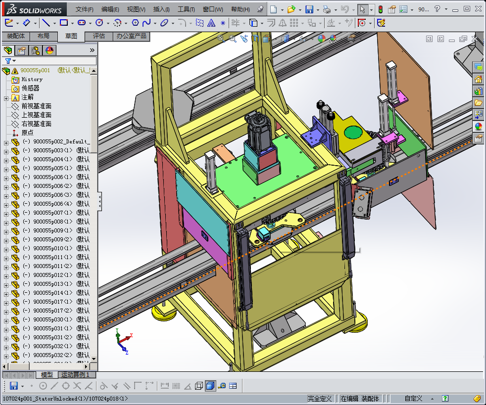Click the status bar help icon

(445, 399)
